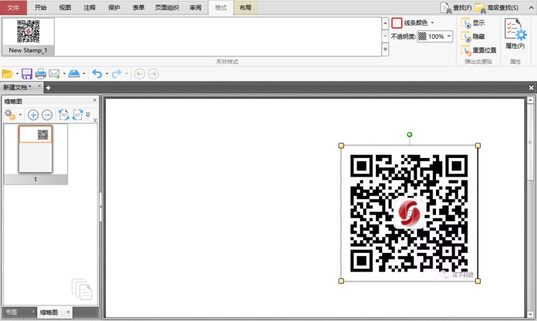This screenshot has width=537, height=321.
Task: Click 重置位置 popup note button
Action: point(478,50)
